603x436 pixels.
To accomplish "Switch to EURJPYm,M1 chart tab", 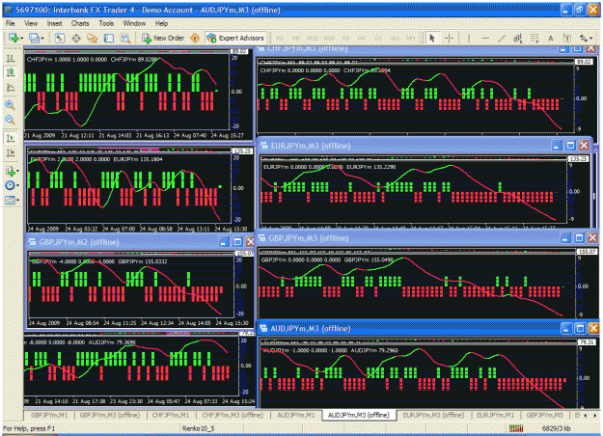I will pyautogui.click(x=495, y=415).
